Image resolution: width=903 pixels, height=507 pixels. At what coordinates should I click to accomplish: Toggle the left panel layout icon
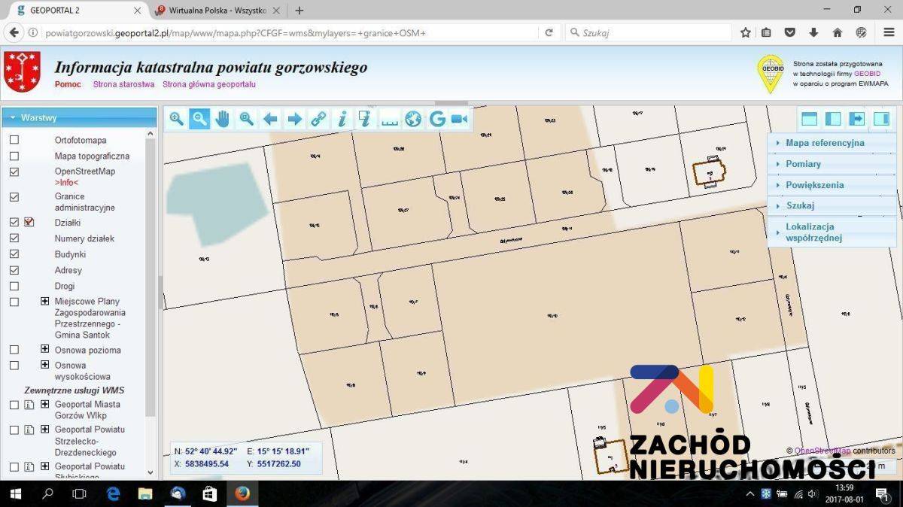click(833, 119)
